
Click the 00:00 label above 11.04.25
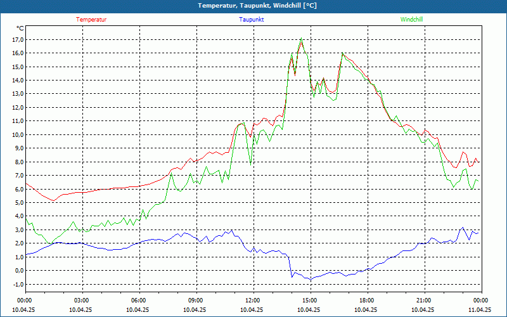click(482, 301)
